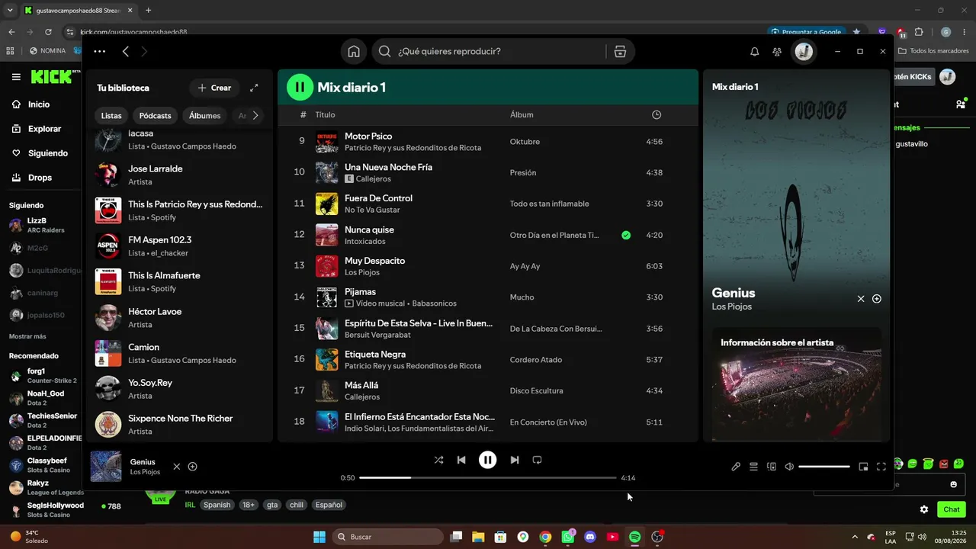Pause Mix diario 1 with the green button

tap(300, 87)
